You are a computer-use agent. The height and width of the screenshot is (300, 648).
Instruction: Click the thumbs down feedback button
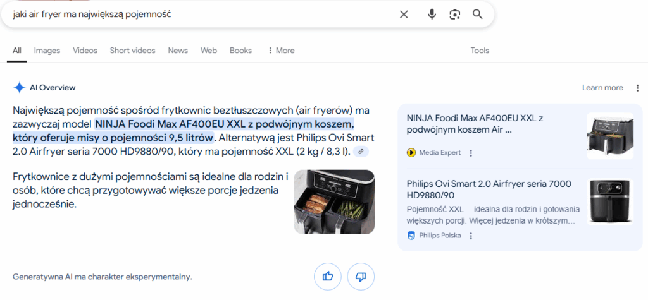(361, 276)
